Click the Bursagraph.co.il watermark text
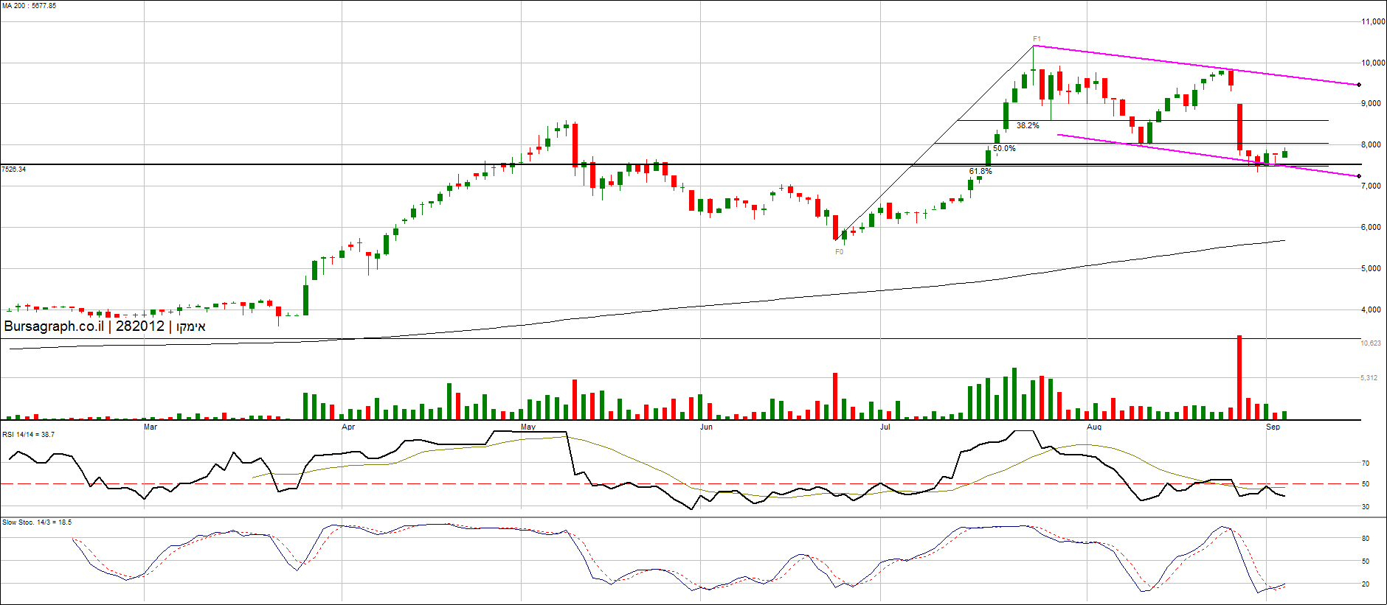This screenshot has height=605, width=1387. (104, 326)
